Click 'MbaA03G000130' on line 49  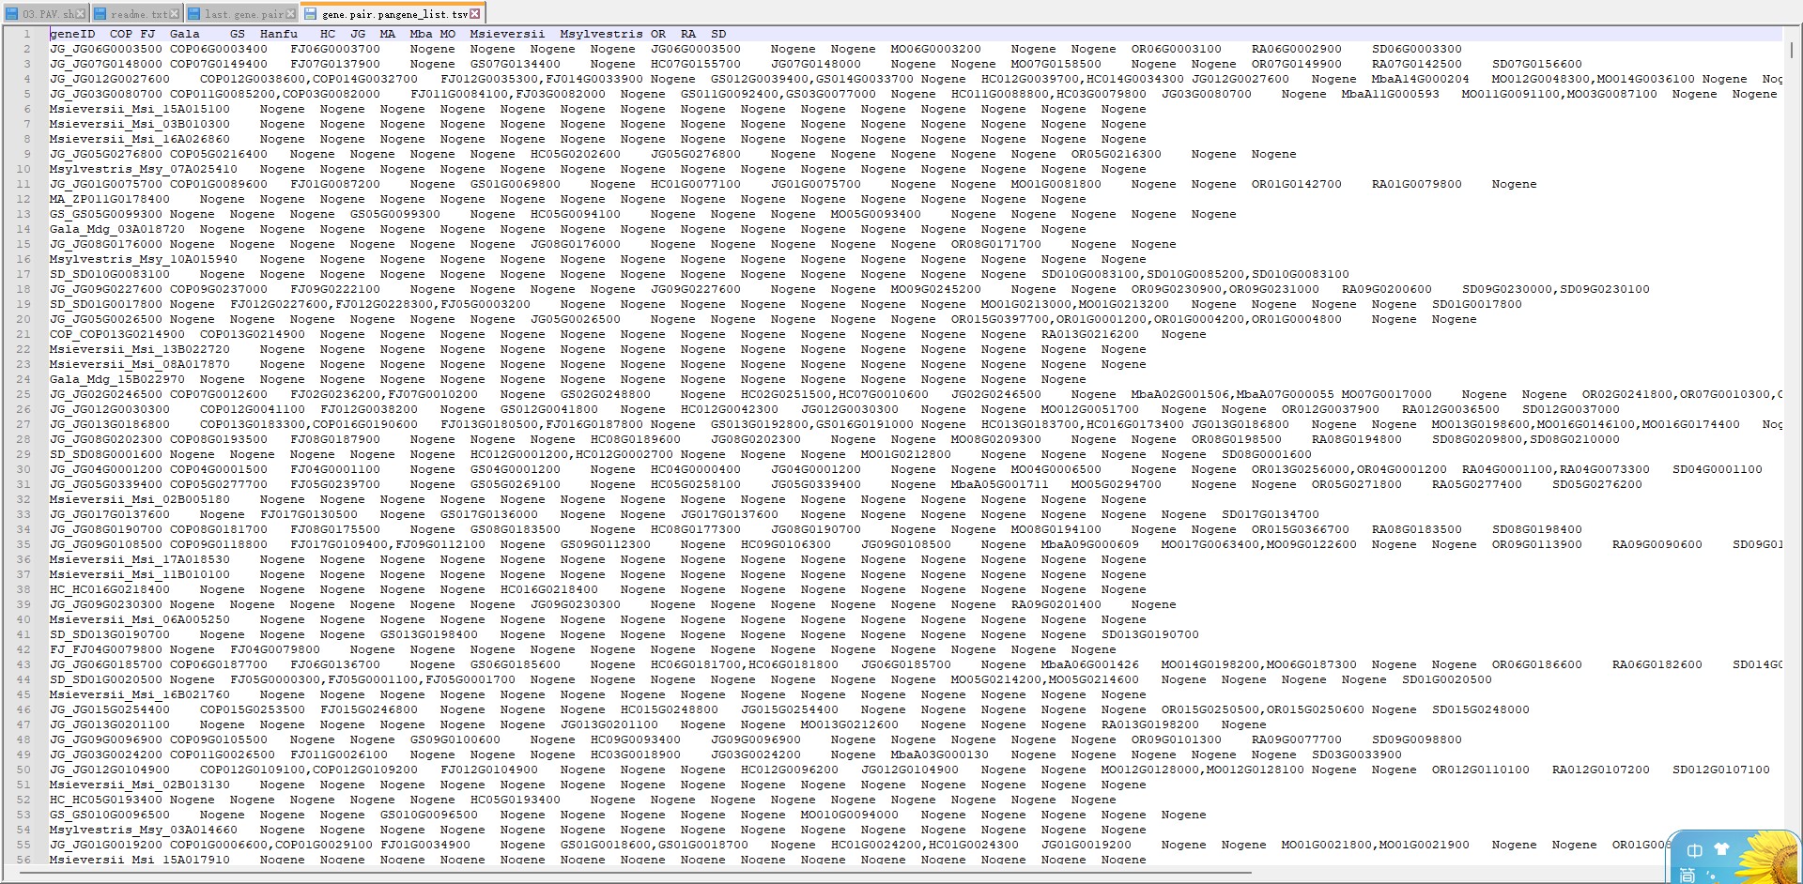pyautogui.click(x=939, y=754)
